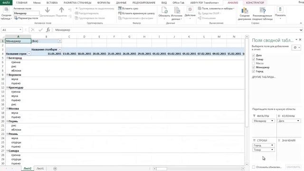
Task: Collapse the ribbon with the chevron
Action: pyautogui.click(x=301, y=23)
